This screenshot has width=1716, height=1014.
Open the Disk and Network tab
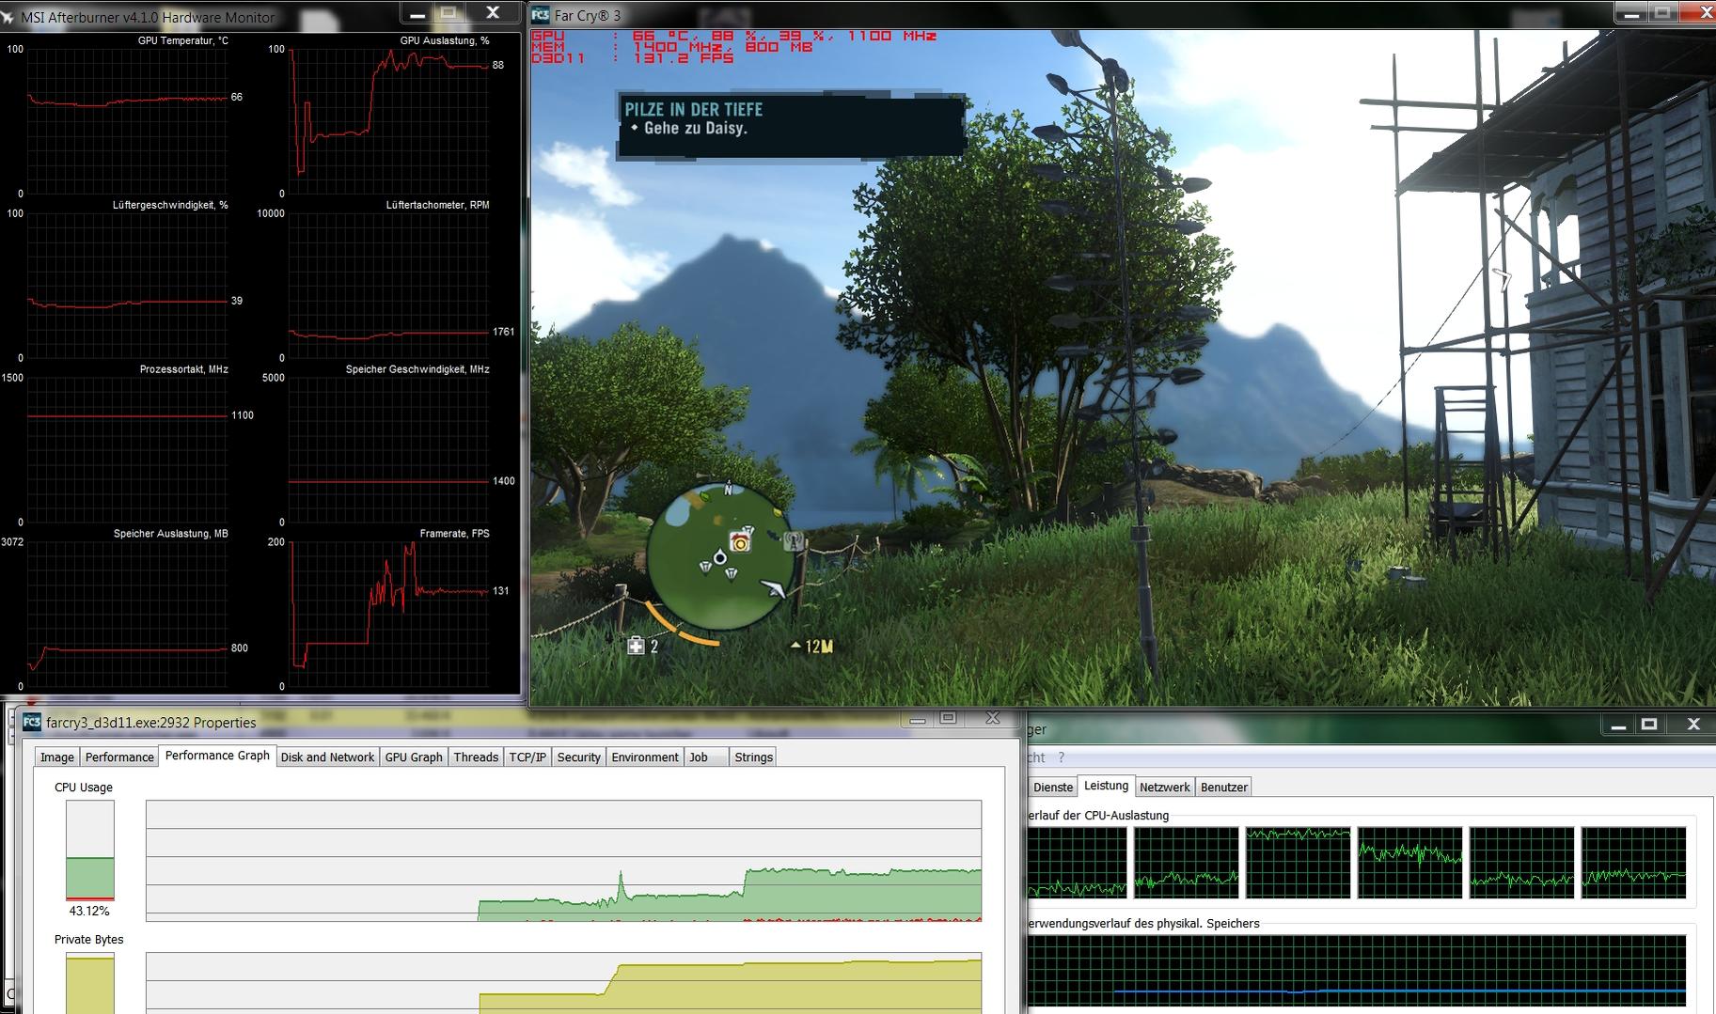pyautogui.click(x=327, y=757)
